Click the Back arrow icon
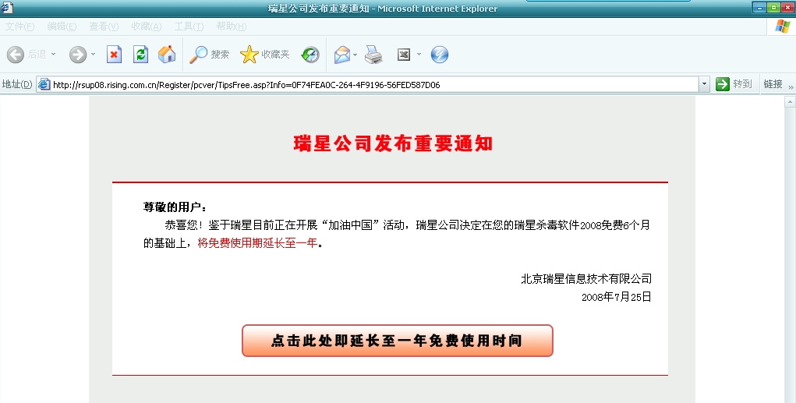Image resolution: width=796 pixels, height=403 pixels. tap(16, 55)
